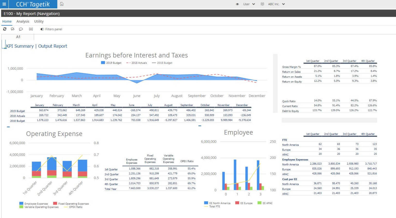Click the database icon beside ABC Inc.

click(x=262, y=4)
